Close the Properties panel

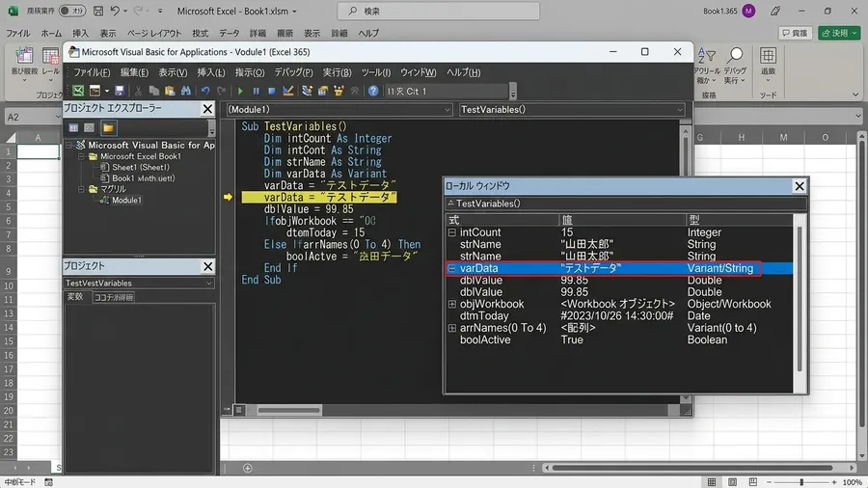[x=207, y=266]
